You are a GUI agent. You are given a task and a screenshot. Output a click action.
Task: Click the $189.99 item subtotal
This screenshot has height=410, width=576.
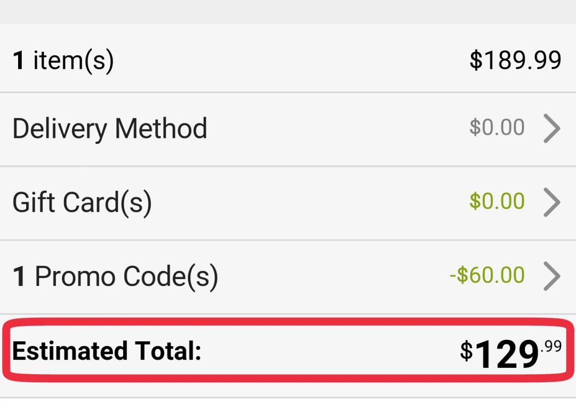click(515, 60)
